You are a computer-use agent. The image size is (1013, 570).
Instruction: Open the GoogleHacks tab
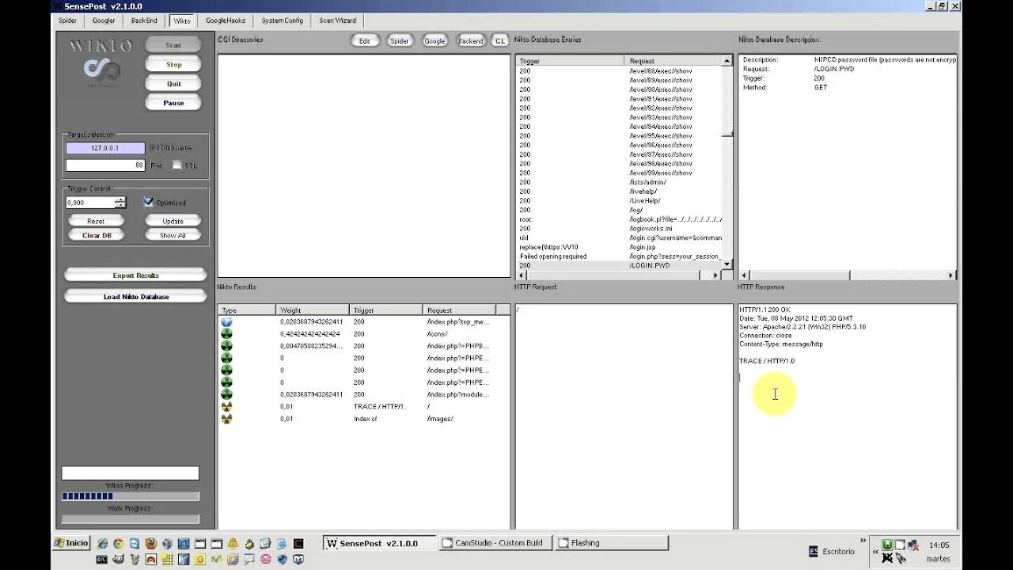tap(226, 21)
